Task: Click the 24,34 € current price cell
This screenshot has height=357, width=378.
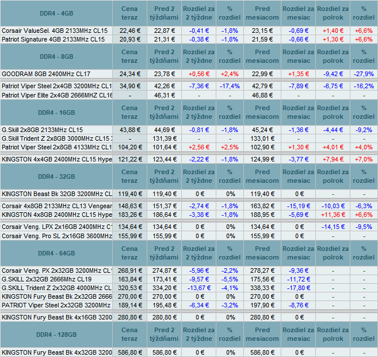Action: point(129,74)
